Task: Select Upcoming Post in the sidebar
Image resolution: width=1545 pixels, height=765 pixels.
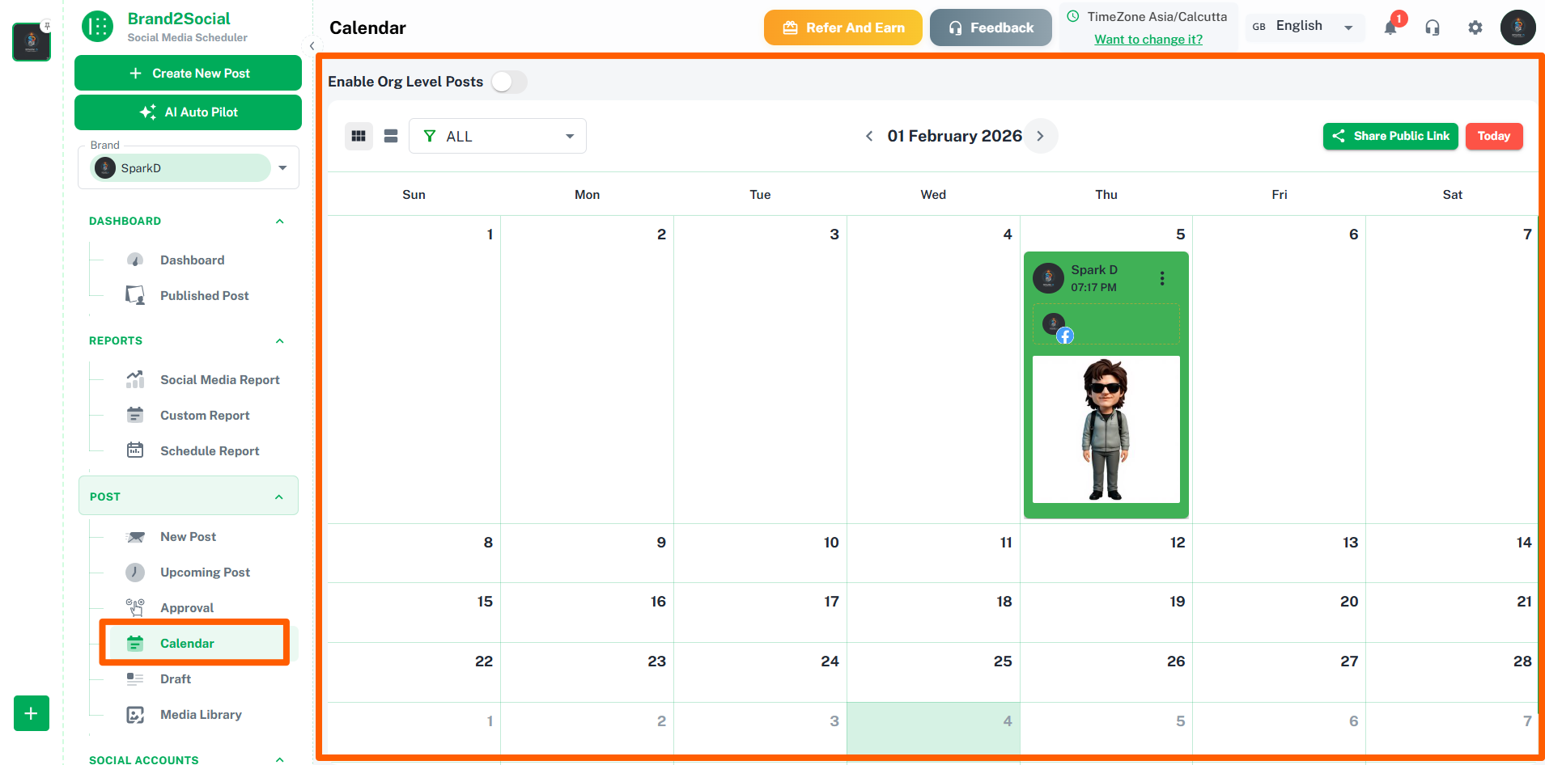Action: click(x=205, y=572)
